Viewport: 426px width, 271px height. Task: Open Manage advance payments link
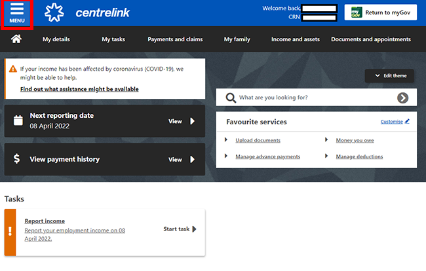click(267, 156)
